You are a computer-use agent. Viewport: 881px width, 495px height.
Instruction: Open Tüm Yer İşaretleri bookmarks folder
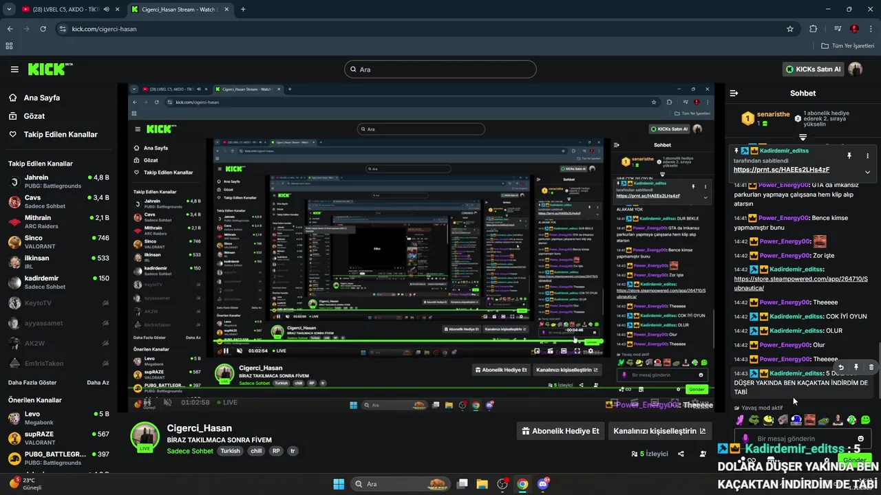click(848, 46)
